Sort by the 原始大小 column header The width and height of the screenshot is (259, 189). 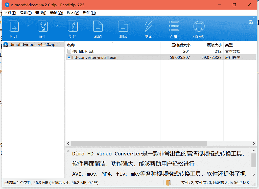point(208,45)
